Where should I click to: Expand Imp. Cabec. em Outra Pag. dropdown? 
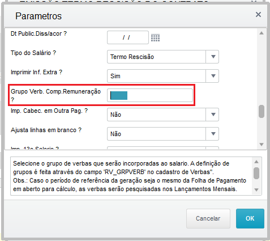[213, 115]
